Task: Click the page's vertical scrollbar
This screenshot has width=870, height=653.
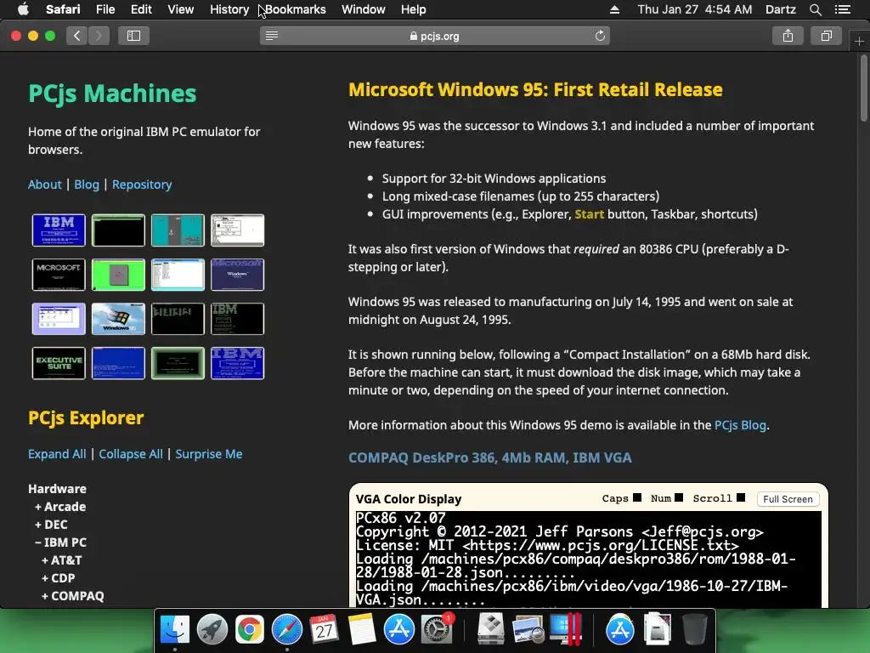Action: click(863, 88)
